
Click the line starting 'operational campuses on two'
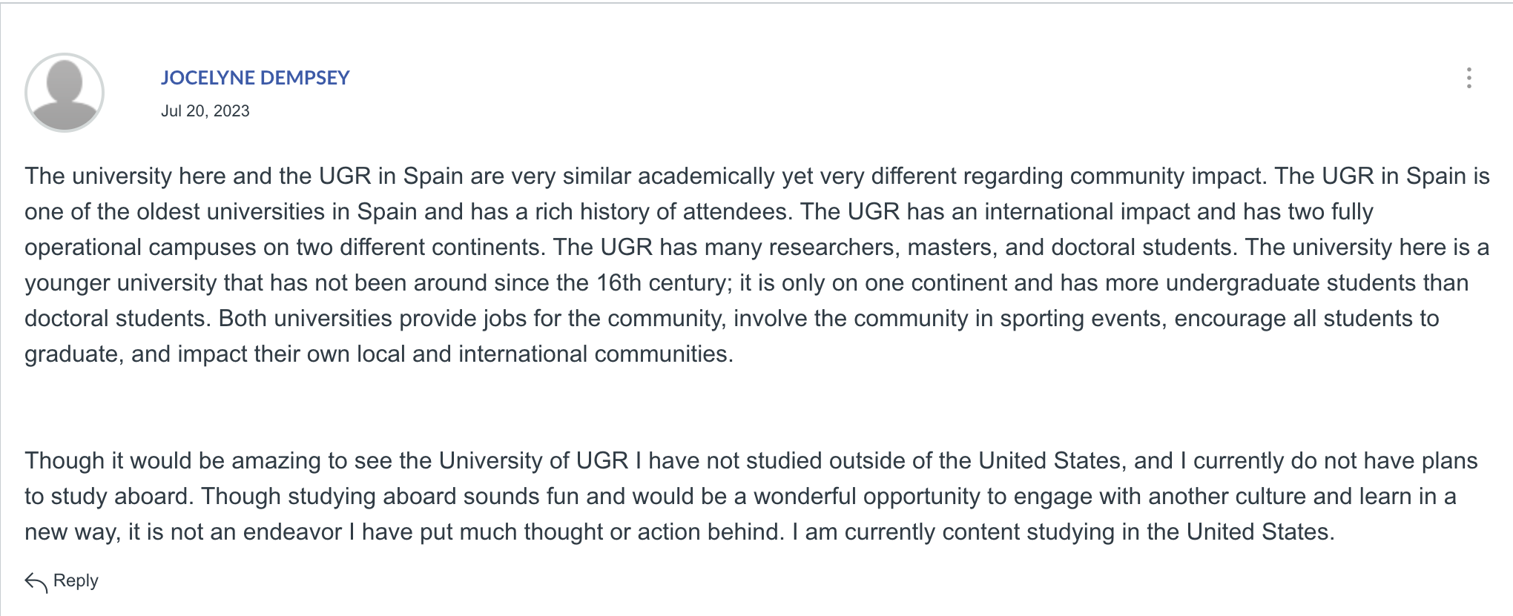point(756,247)
